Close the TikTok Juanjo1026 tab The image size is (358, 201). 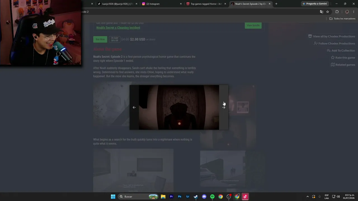tap(136, 4)
